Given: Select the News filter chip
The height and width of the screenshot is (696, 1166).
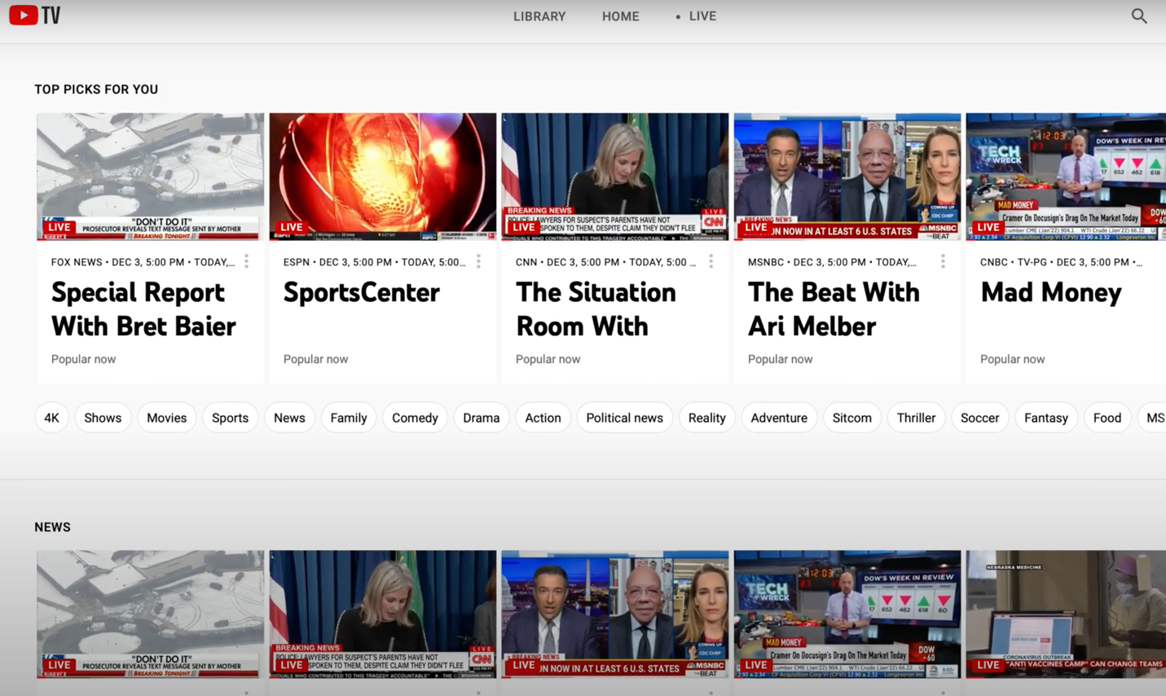Looking at the screenshot, I should (289, 418).
